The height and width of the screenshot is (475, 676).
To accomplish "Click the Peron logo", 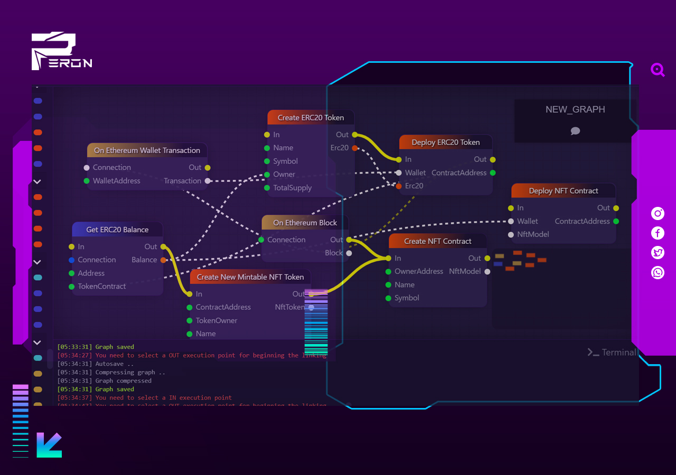I will tap(62, 52).
